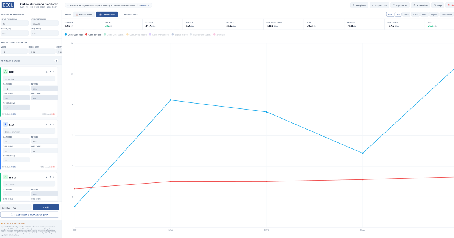Click the Accuracy Disclaimer warning icon
Image resolution: width=454 pixels, height=238 pixels.
2,223
